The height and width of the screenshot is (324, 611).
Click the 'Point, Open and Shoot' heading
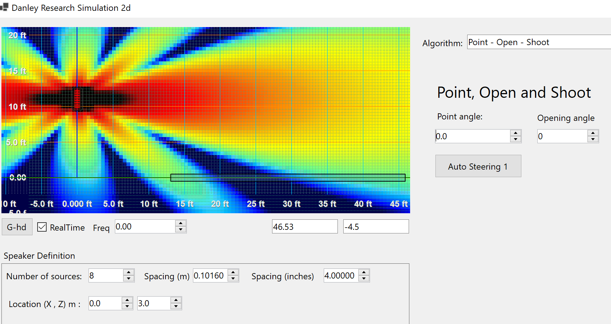pyautogui.click(x=514, y=93)
